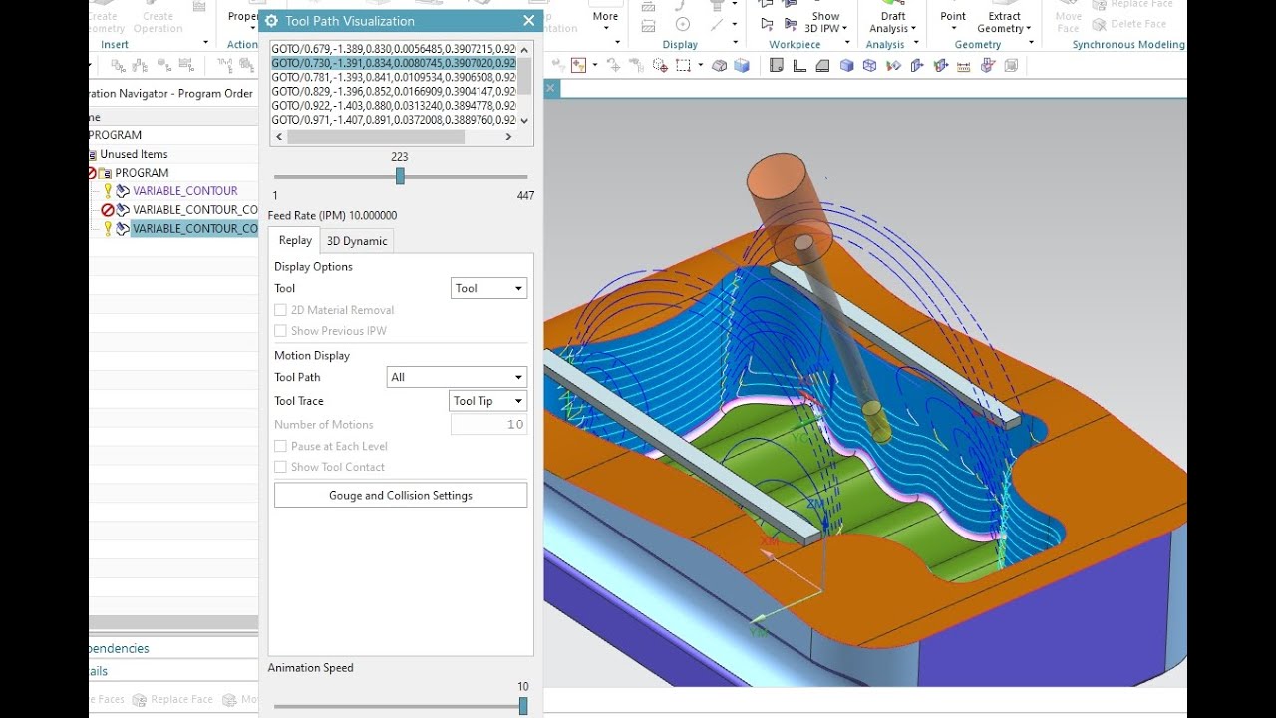1276x718 pixels.
Task: Click the blue panel with arrow icon
Action: click(917, 65)
